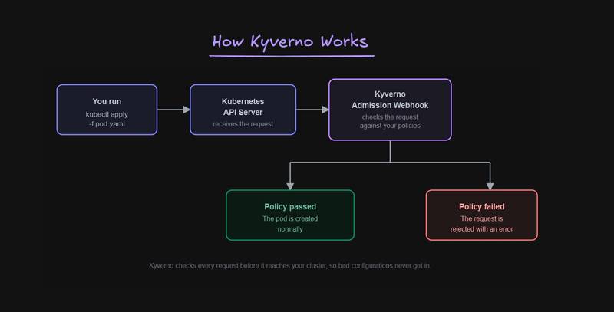The height and width of the screenshot is (312, 614).
Task: Click the 'Policy failed' heading text
Action: [x=482, y=206]
